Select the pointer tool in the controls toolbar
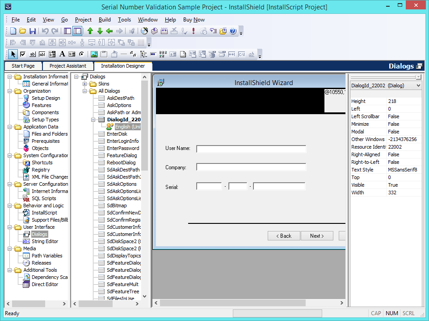 coord(13,54)
